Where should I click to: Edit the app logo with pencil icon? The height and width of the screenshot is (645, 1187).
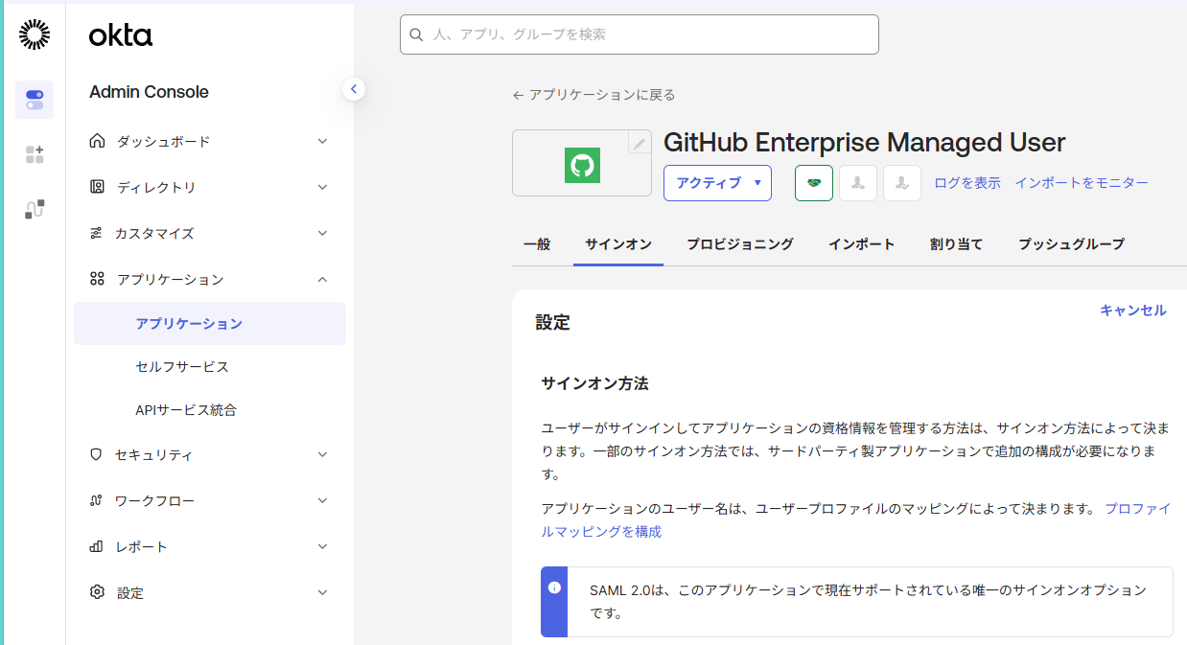coord(639,143)
